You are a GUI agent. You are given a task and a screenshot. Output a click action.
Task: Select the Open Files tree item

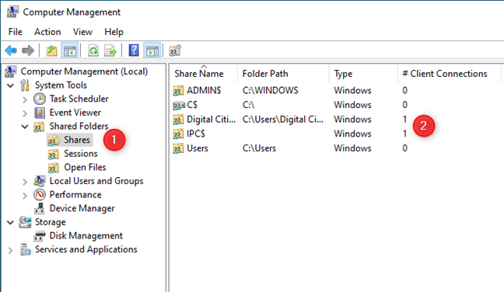85,167
